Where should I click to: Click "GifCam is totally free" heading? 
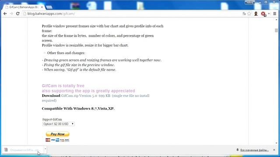[x=63, y=86]
